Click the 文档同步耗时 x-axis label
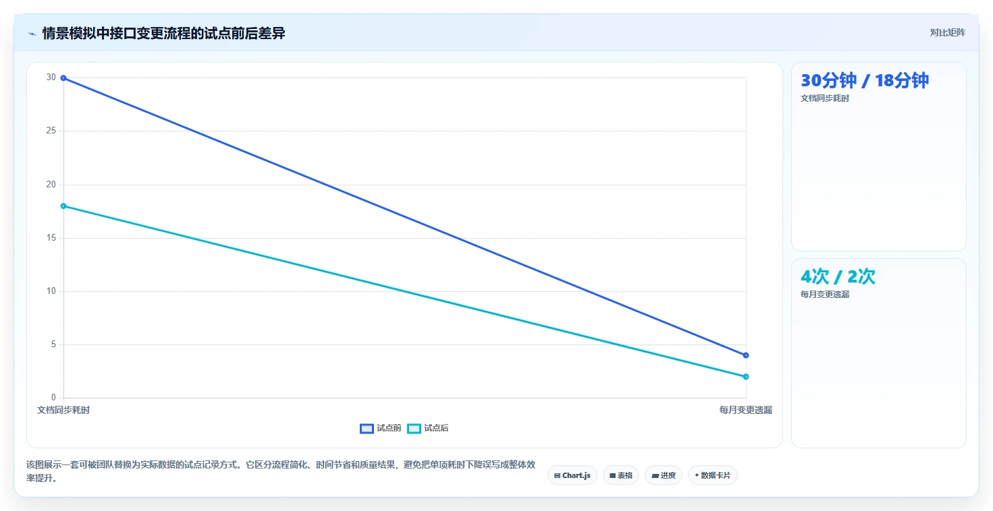The height and width of the screenshot is (511, 993). tap(63, 410)
